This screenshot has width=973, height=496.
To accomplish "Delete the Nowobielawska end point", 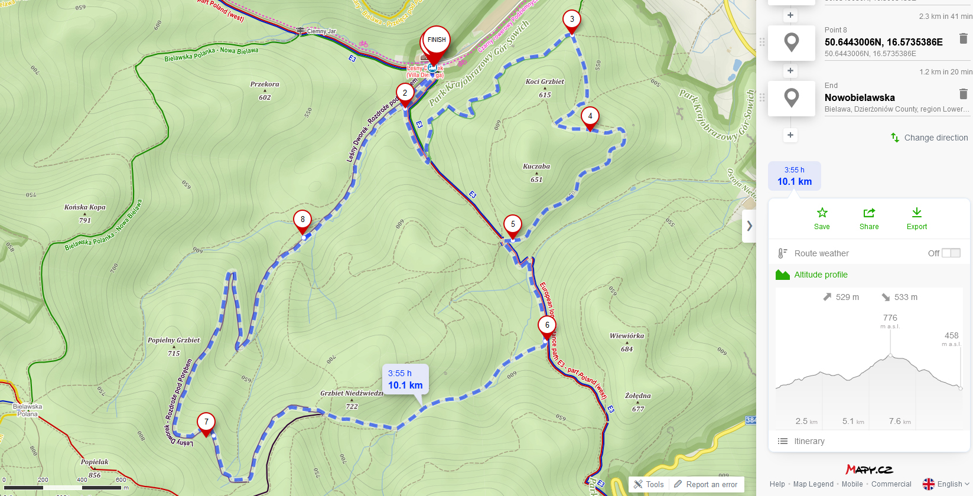I will tap(964, 94).
